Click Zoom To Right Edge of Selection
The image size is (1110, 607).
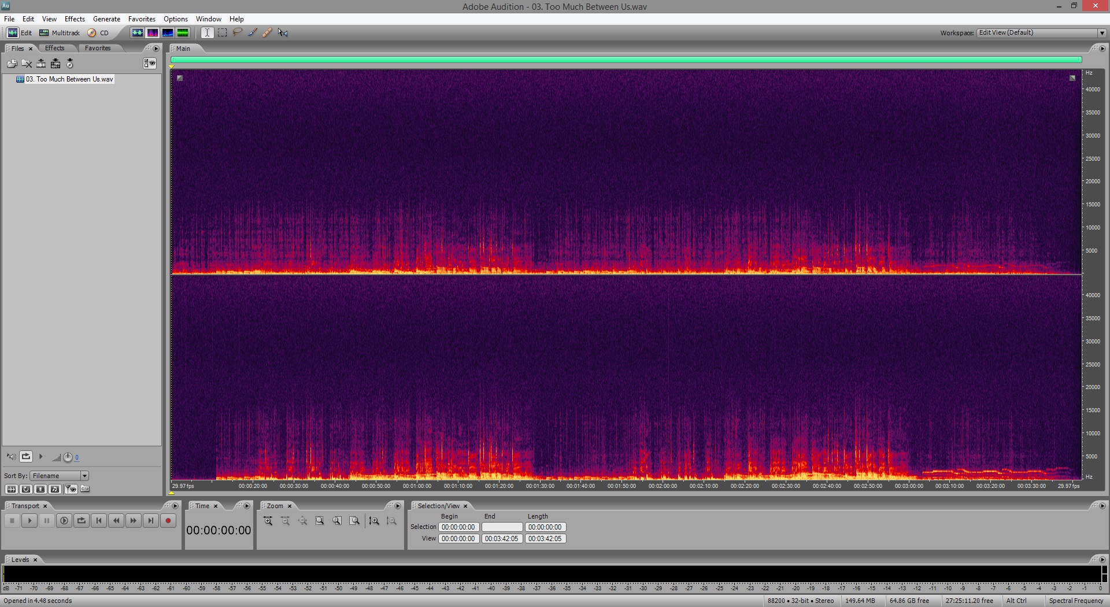pos(354,521)
